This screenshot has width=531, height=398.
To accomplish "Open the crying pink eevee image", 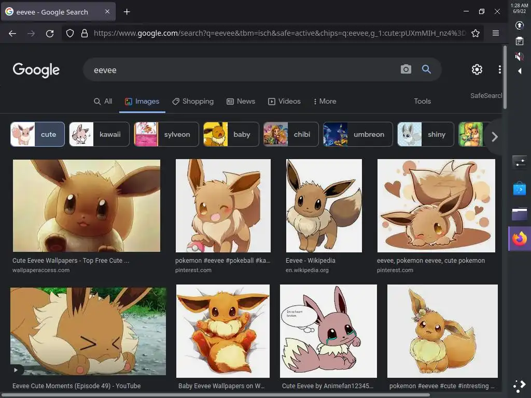I will 328,331.
